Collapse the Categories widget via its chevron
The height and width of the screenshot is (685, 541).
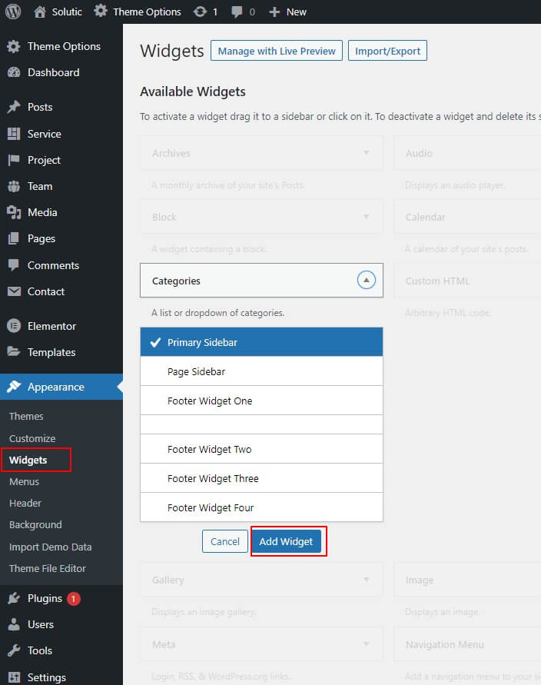pyautogui.click(x=367, y=280)
